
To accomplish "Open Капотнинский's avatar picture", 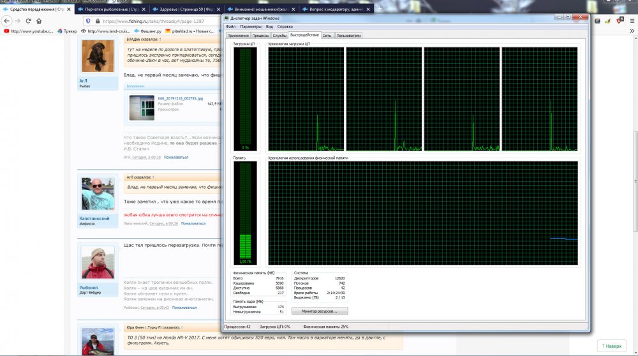I will tap(98, 194).
